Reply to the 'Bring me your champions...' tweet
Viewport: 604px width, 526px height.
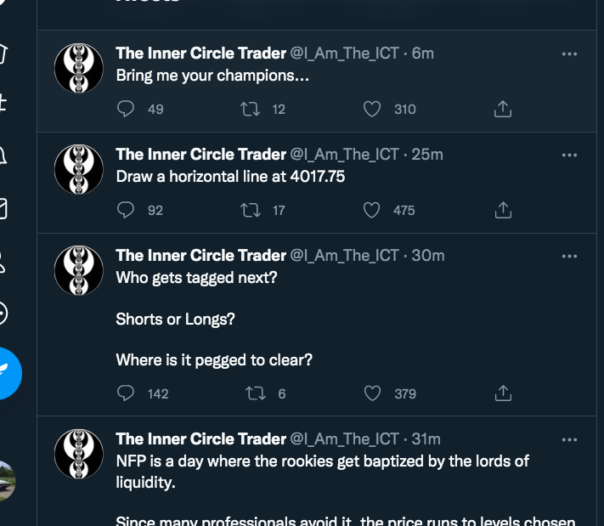coord(126,109)
